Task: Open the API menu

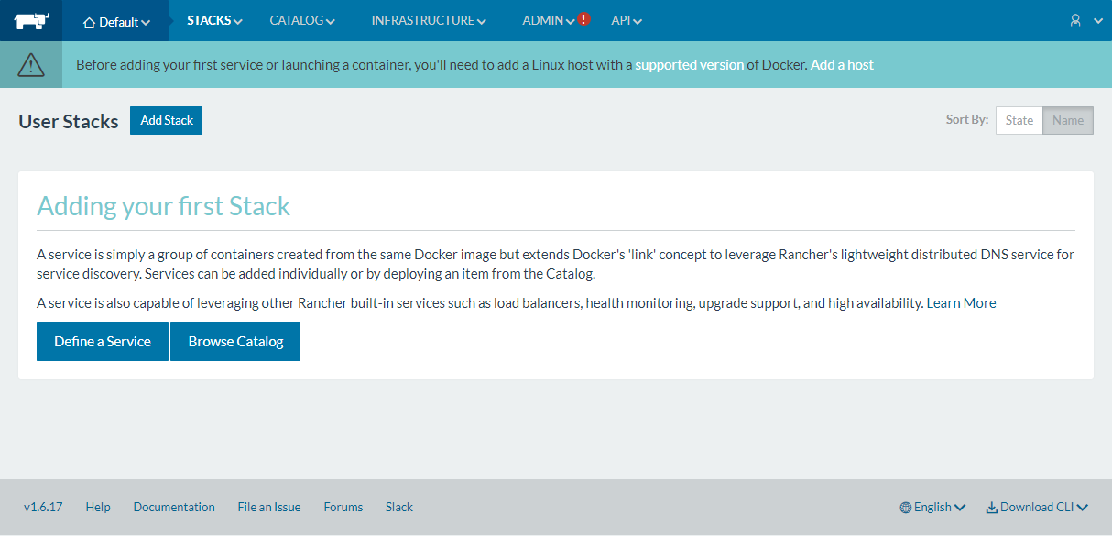Action: [x=627, y=20]
